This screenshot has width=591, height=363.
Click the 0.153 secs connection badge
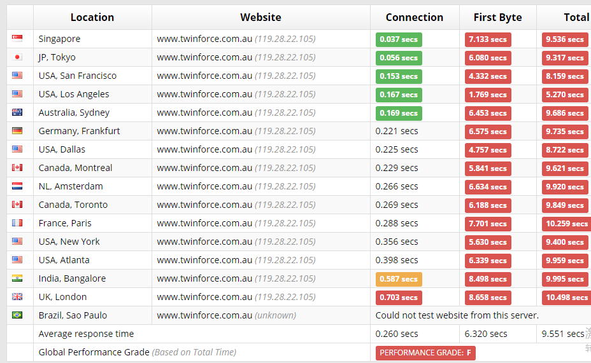(399, 76)
